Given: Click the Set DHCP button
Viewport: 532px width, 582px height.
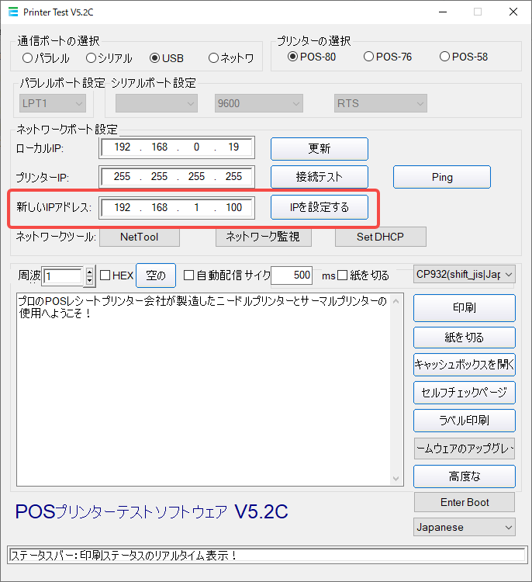Looking at the screenshot, I should (380, 237).
